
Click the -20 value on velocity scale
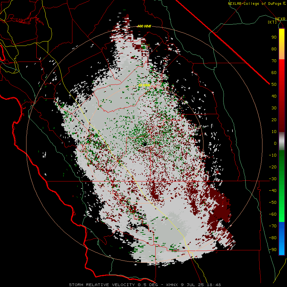pos(273,167)
